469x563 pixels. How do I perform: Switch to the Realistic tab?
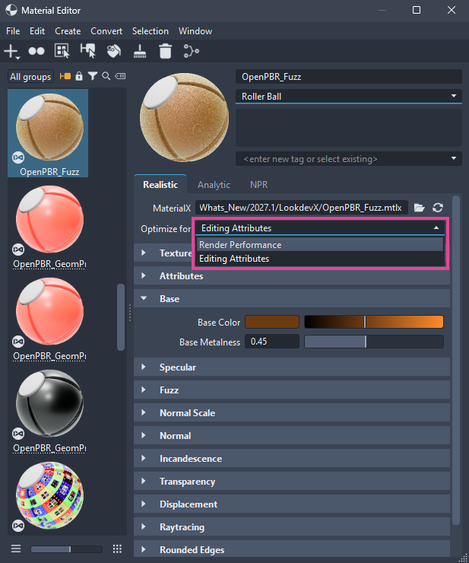160,185
